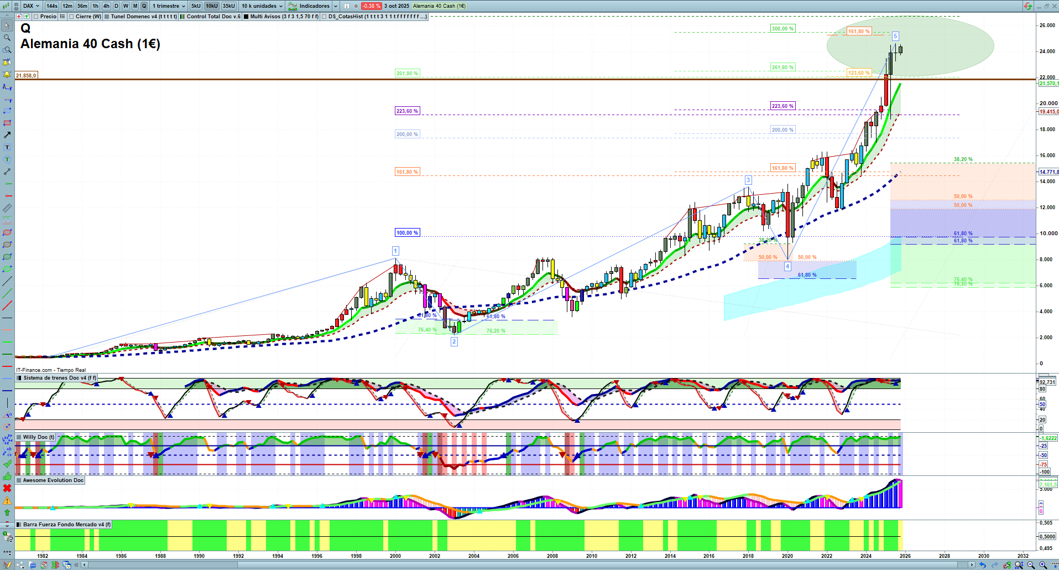The width and height of the screenshot is (1059, 570).
Task: Click the orange warning triangle icon
Action: pos(7,500)
